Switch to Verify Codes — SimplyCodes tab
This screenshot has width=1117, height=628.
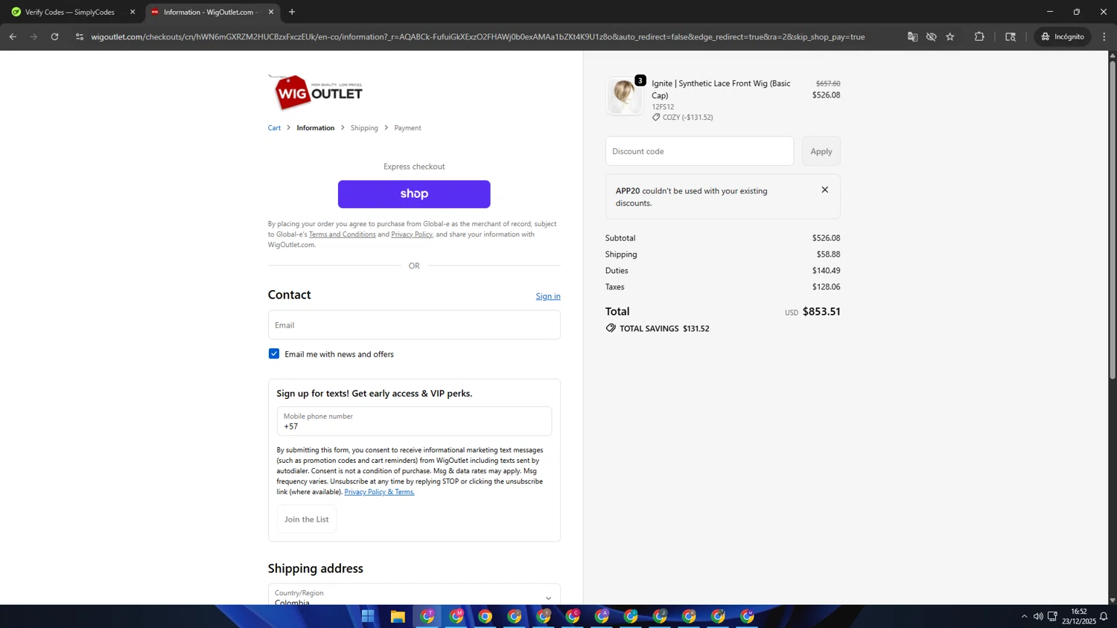(x=70, y=12)
